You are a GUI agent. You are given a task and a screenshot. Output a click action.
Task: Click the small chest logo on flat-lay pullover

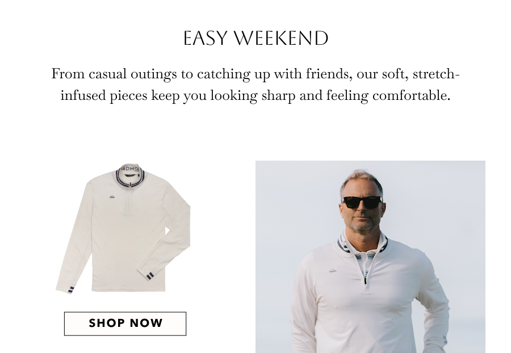(112, 196)
